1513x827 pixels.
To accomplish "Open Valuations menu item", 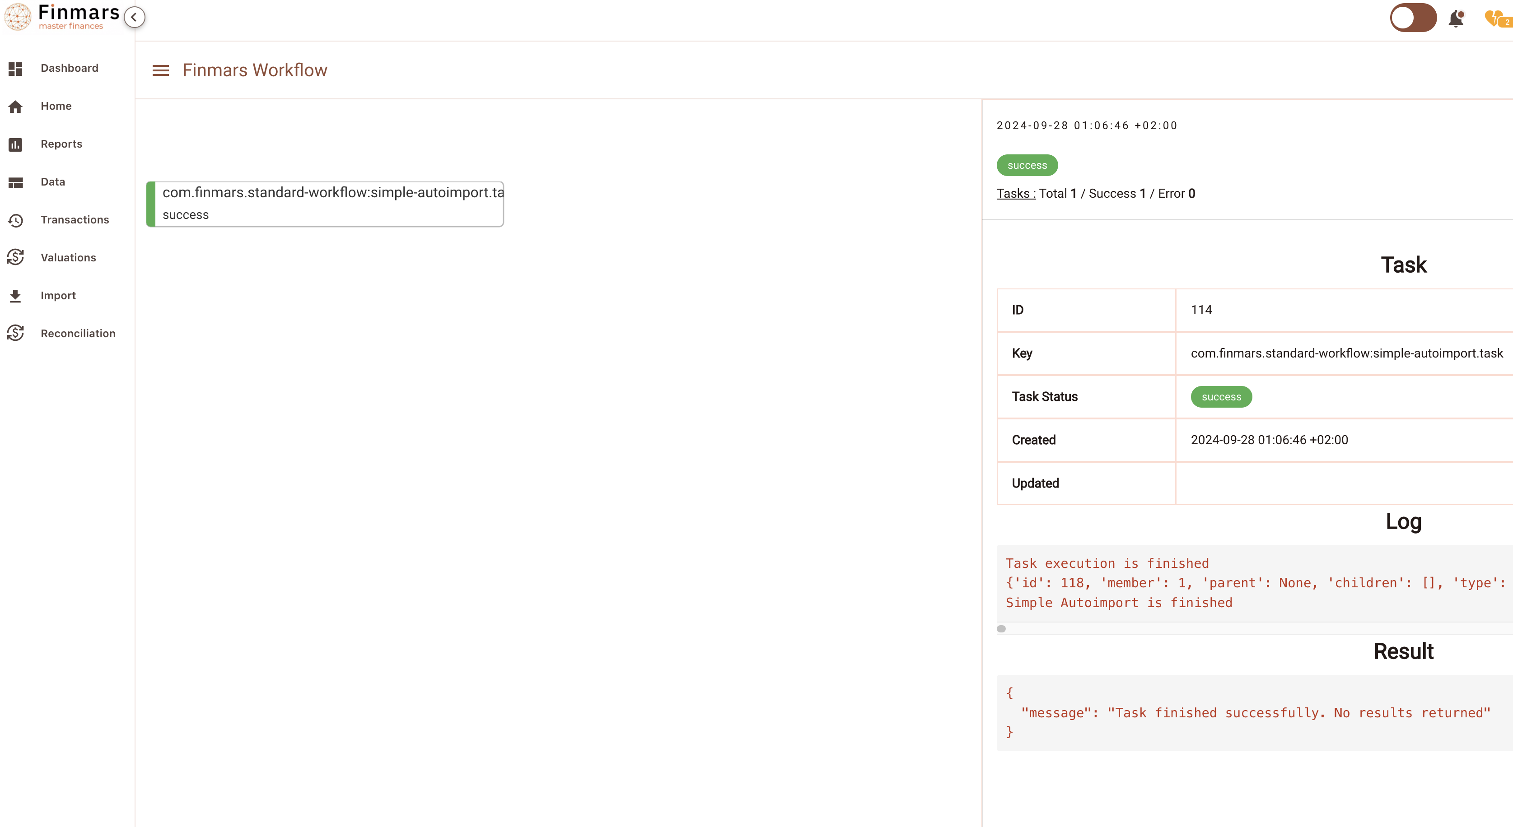I will coord(68,258).
